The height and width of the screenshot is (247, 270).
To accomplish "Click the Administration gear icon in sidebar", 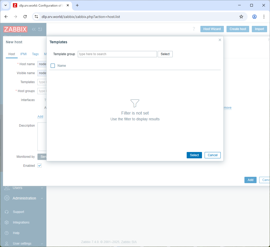I will coord(6,198).
